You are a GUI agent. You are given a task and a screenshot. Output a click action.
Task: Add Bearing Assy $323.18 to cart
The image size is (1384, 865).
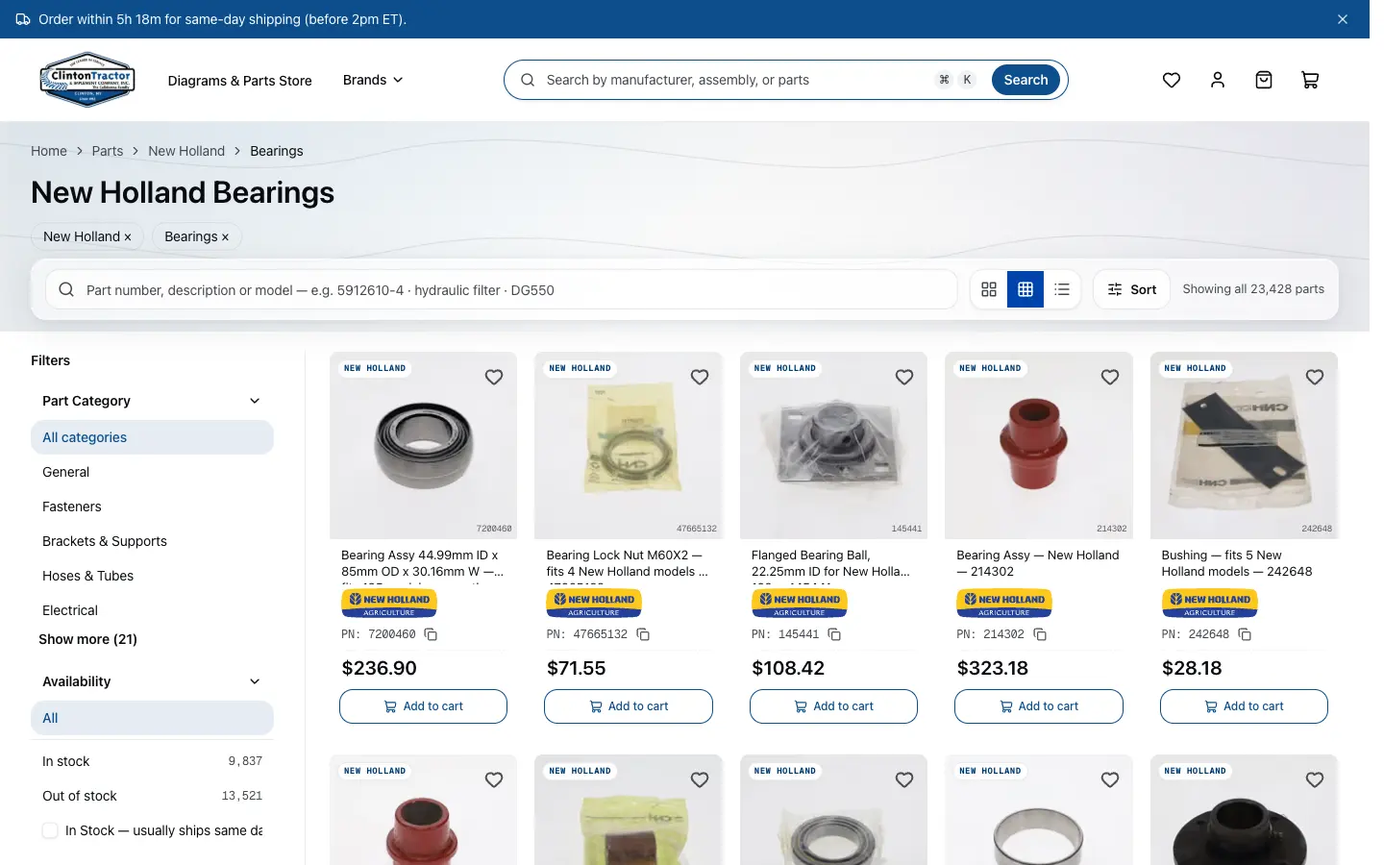point(1039,706)
